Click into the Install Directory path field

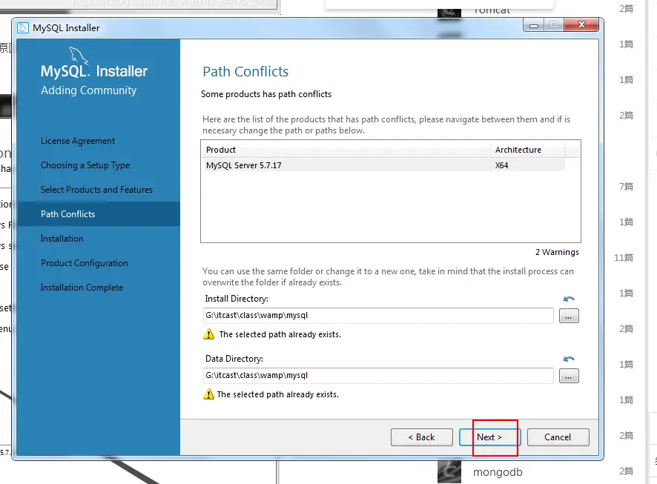[x=378, y=316]
